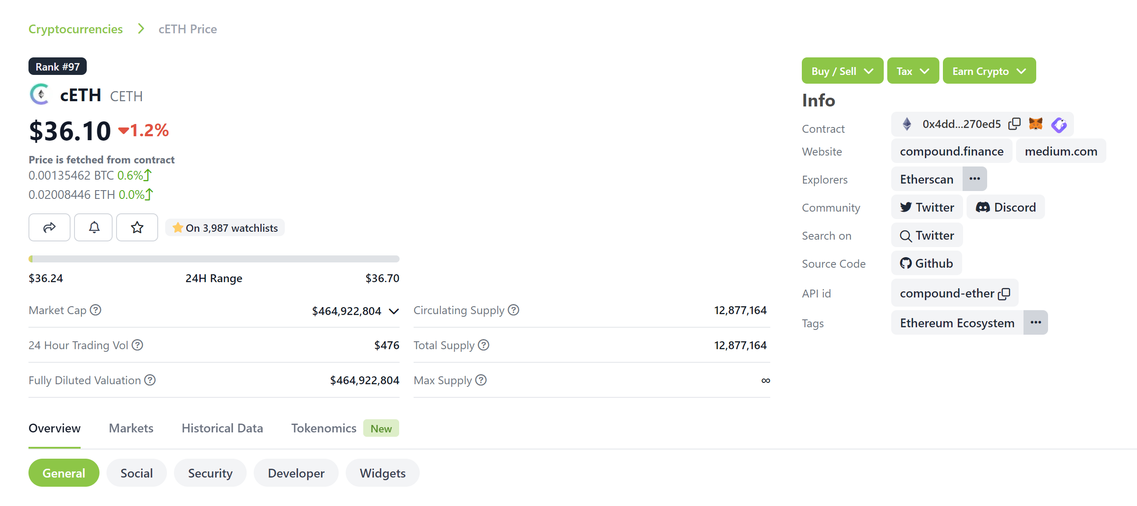This screenshot has width=1137, height=506.
Task: Click the bell price alert icon
Action: point(94,228)
